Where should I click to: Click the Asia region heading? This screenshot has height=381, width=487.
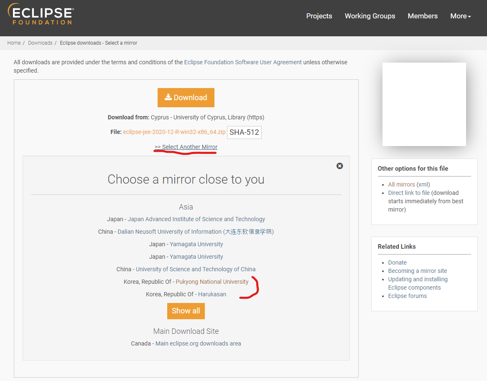pyautogui.click(x=186, y=207)
